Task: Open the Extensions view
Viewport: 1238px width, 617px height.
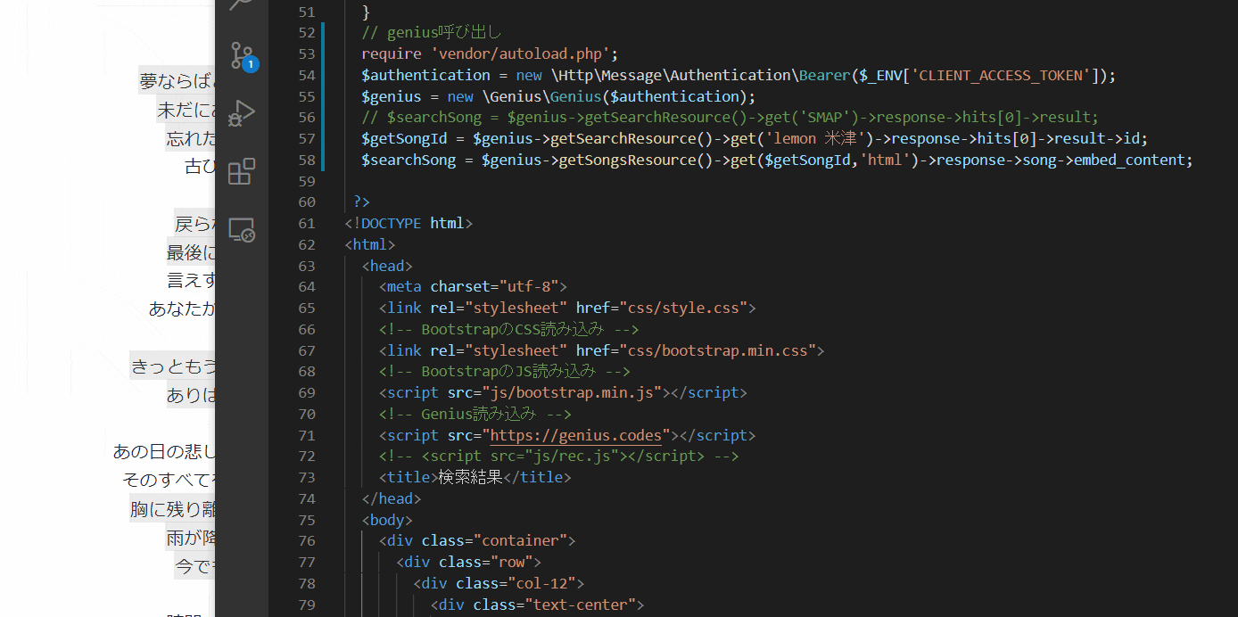Action: 242,171
